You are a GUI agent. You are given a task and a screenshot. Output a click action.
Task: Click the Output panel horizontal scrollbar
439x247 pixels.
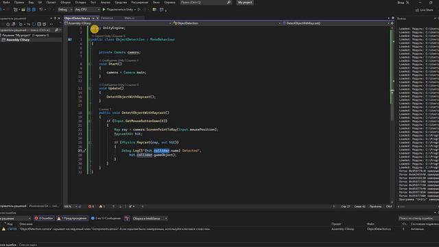418,207
